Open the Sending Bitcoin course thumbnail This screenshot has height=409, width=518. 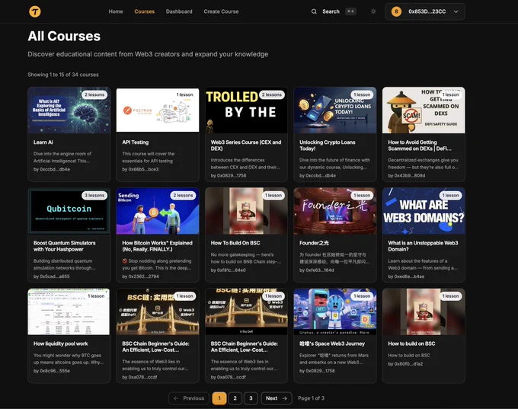pos(158,211)
